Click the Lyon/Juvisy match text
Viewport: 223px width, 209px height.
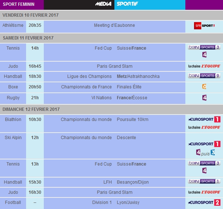pos(128,202)
